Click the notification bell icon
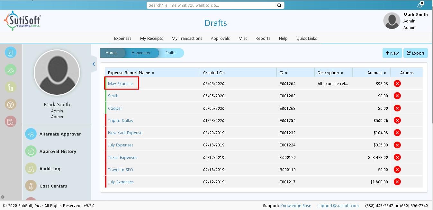433x210 pixels. [x=419, y=5]
